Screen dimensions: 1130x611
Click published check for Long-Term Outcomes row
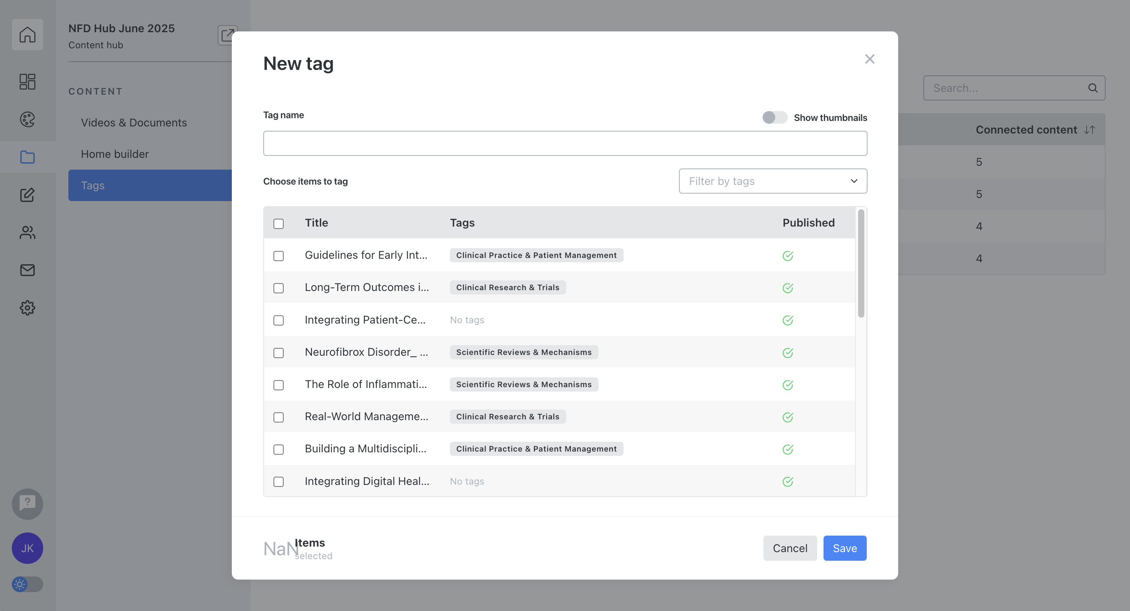tap(787, 288)
